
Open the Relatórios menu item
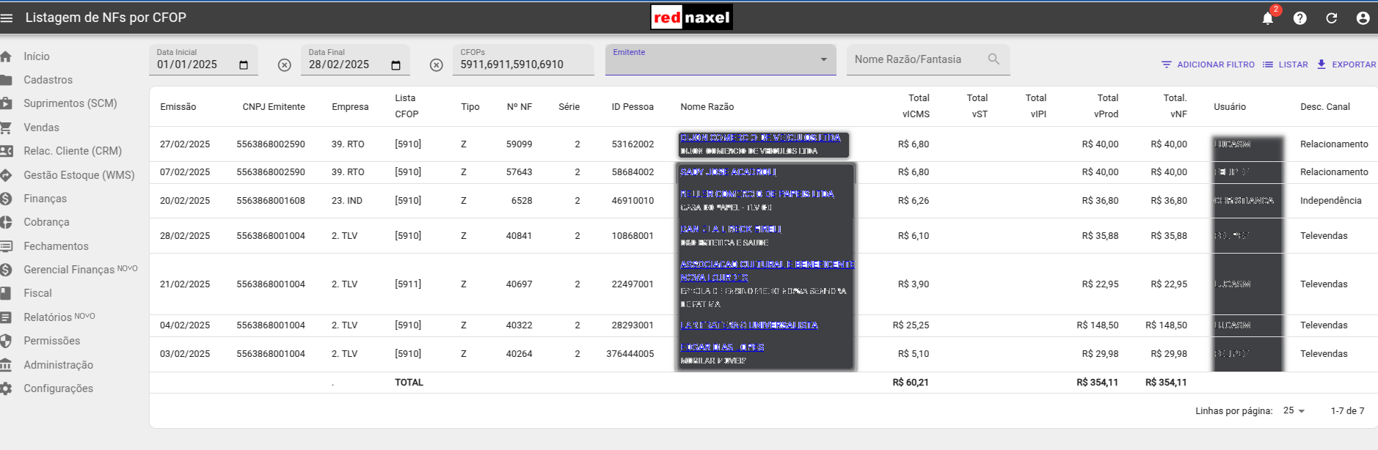(48, 317)
